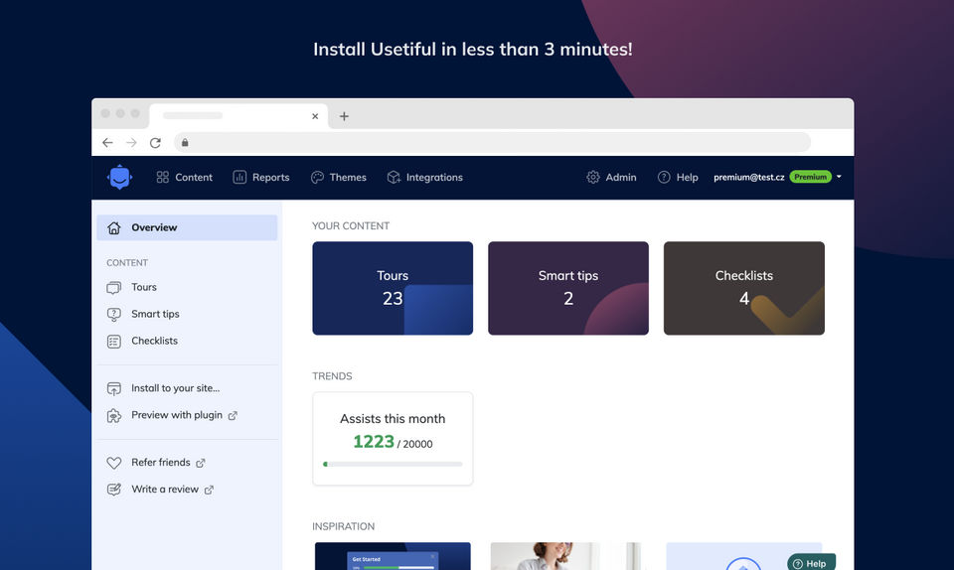Open Install to your site...

pos(175,387)
